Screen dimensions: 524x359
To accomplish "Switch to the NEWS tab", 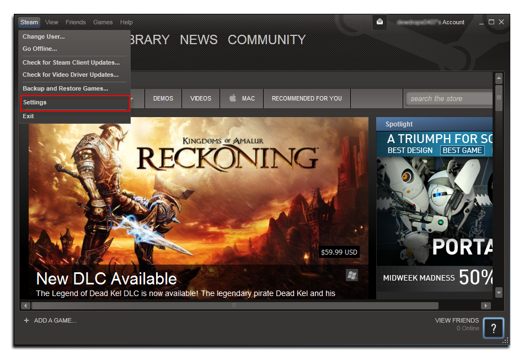I will 199,40.
